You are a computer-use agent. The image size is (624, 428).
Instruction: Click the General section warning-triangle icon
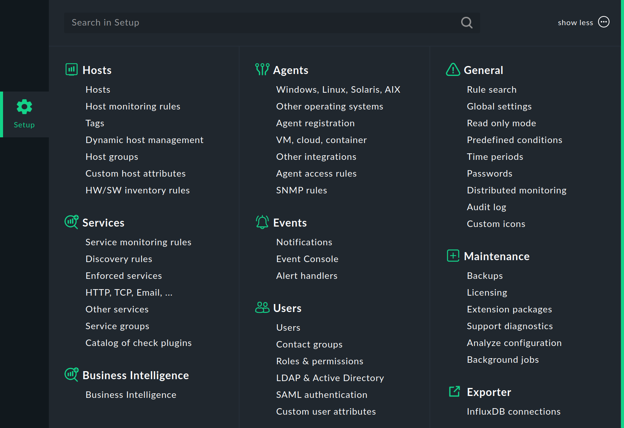pos(453,69)
